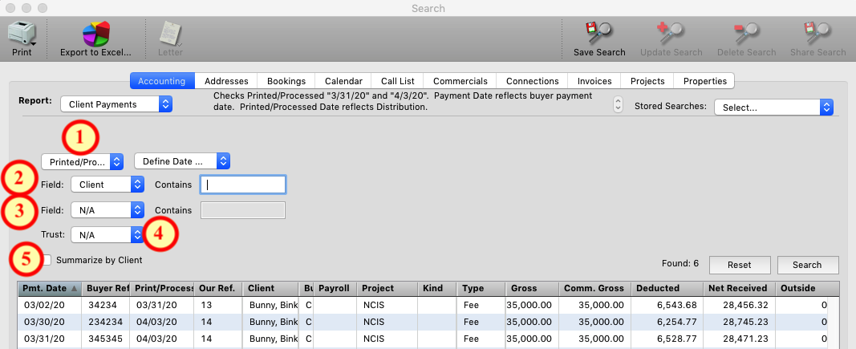Image resolution: width=856 pixels, height=349 pixels.
Task: Enable the Summarize by Client checkbox
Action: [x=47, y=261]
